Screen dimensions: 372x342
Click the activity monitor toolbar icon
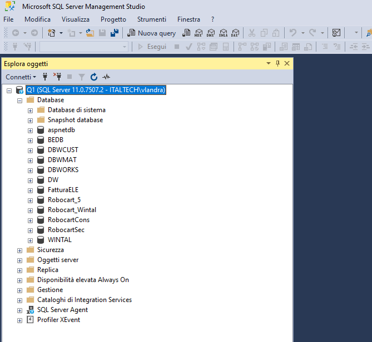336,33
